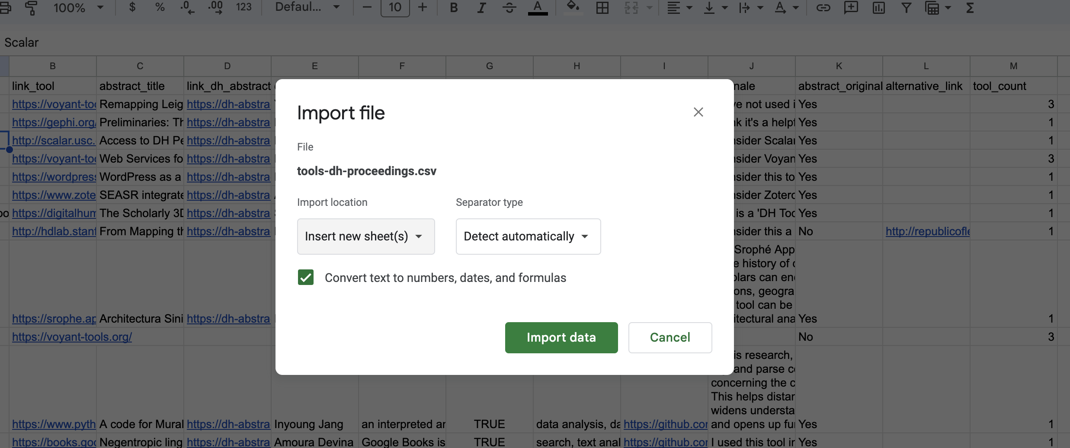
Task: Open the font family dropdown
Action: [x=308, y=8]
